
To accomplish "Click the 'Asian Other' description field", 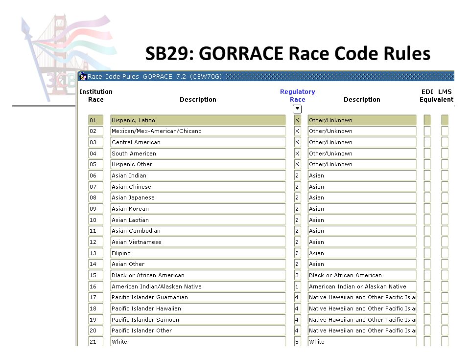I will tap(198, 264).
